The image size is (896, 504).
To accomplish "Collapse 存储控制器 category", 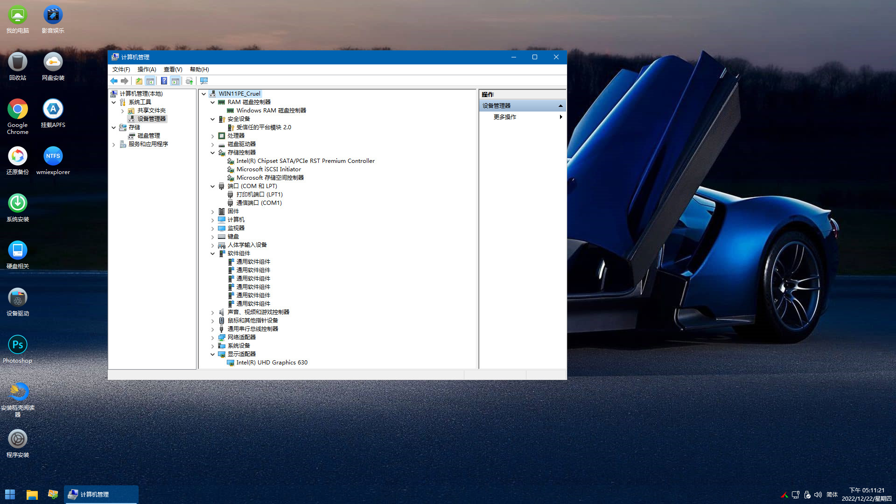I will click(x=213, y=153).
